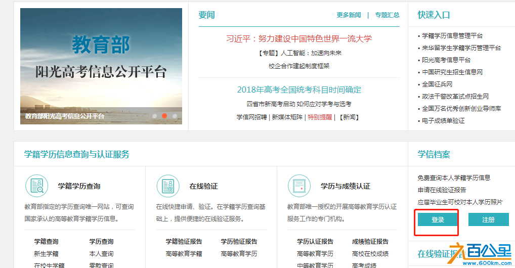Open 学历认证报告 link

[x=315, y=242]
